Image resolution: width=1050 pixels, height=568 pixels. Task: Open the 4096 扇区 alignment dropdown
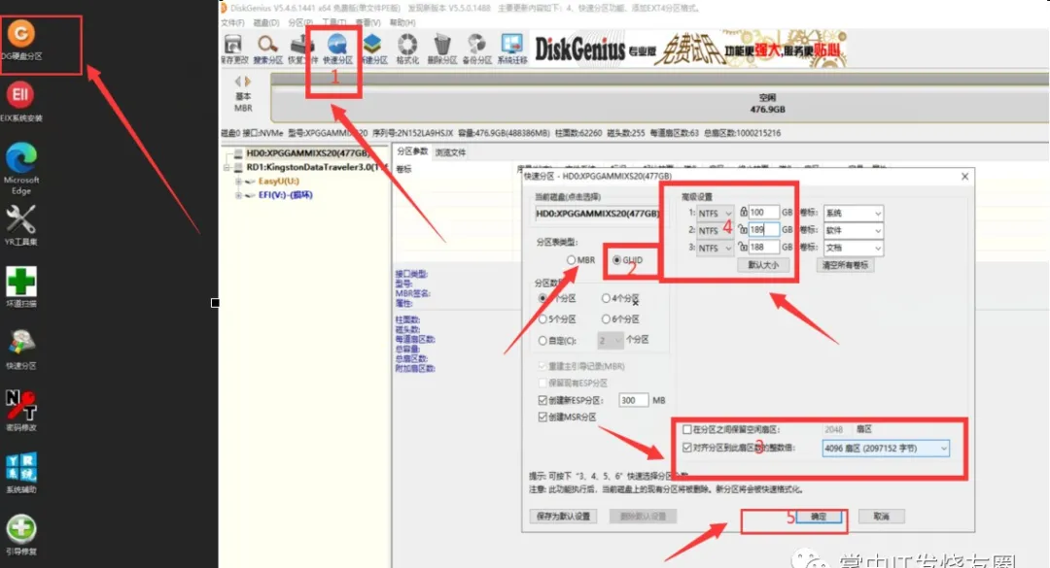click(886, 449)
